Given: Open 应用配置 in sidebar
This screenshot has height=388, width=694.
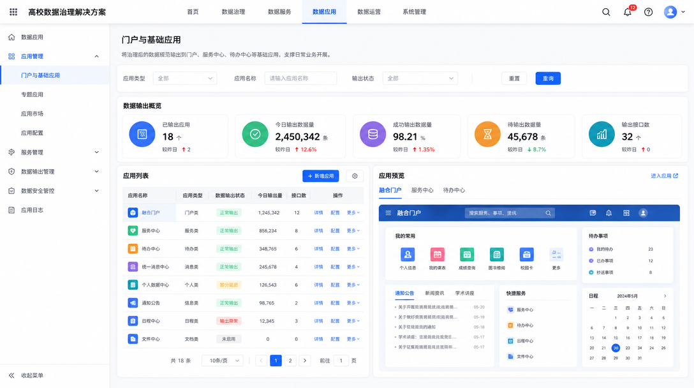Looking at the screenshot, I should [x=32, y=133].
